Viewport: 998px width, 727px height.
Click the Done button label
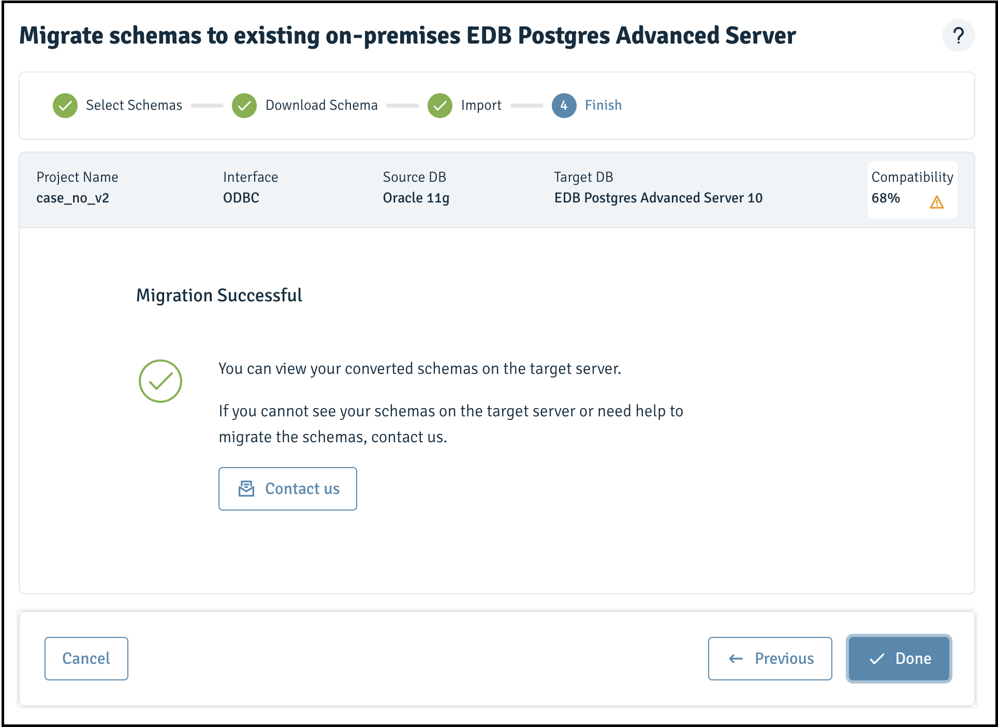[913, 659]
